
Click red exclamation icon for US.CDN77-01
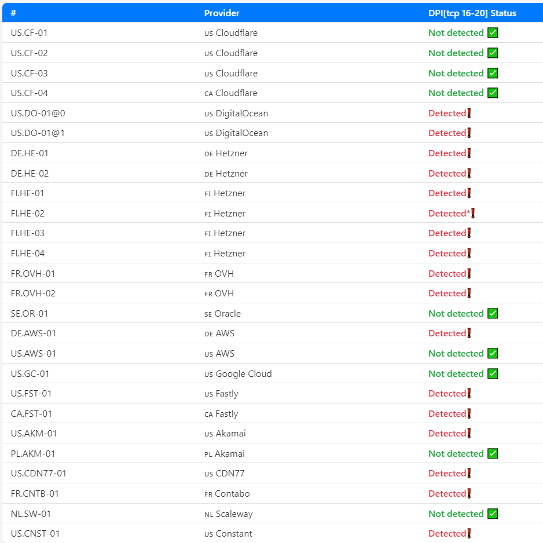(x=469, y=474)
